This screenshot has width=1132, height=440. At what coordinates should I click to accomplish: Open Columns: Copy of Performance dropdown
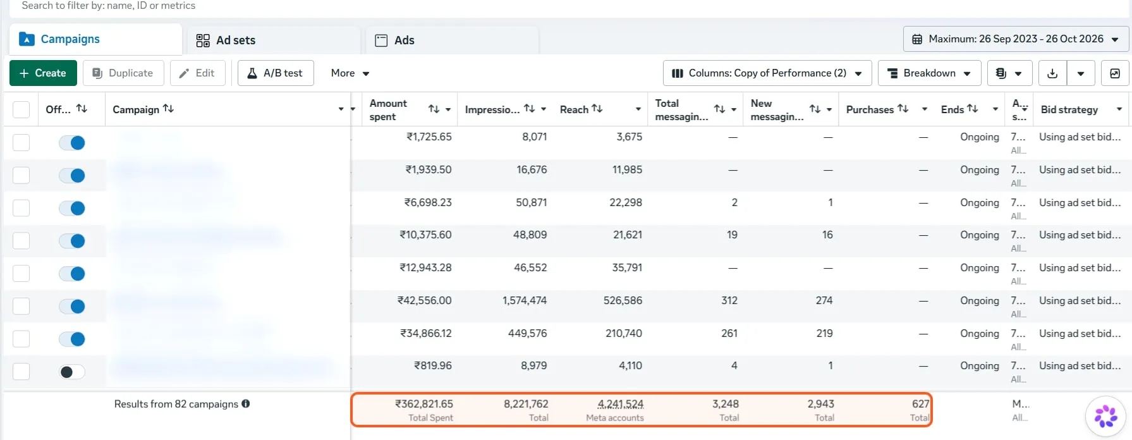[767, 73]
